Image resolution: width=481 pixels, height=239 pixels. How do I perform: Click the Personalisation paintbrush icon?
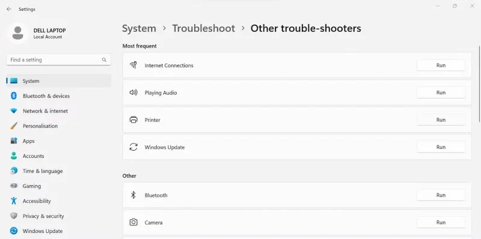(x=14, y=126)
